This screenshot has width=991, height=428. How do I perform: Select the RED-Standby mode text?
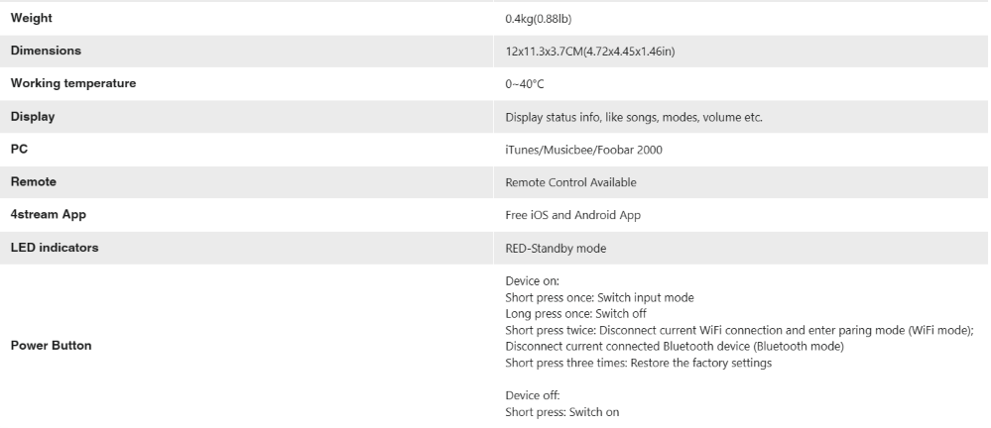(556, 249)
